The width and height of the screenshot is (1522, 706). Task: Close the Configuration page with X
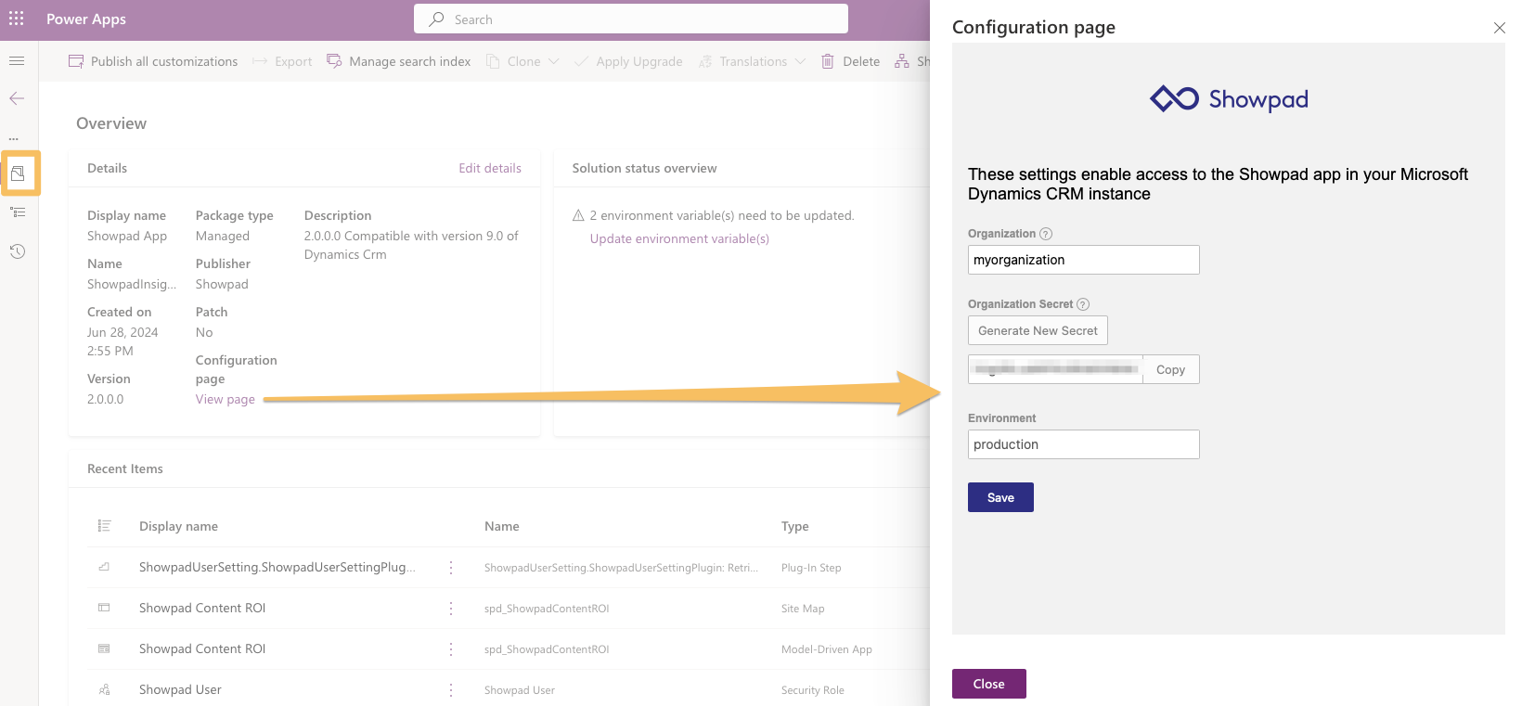(1499, 28)
